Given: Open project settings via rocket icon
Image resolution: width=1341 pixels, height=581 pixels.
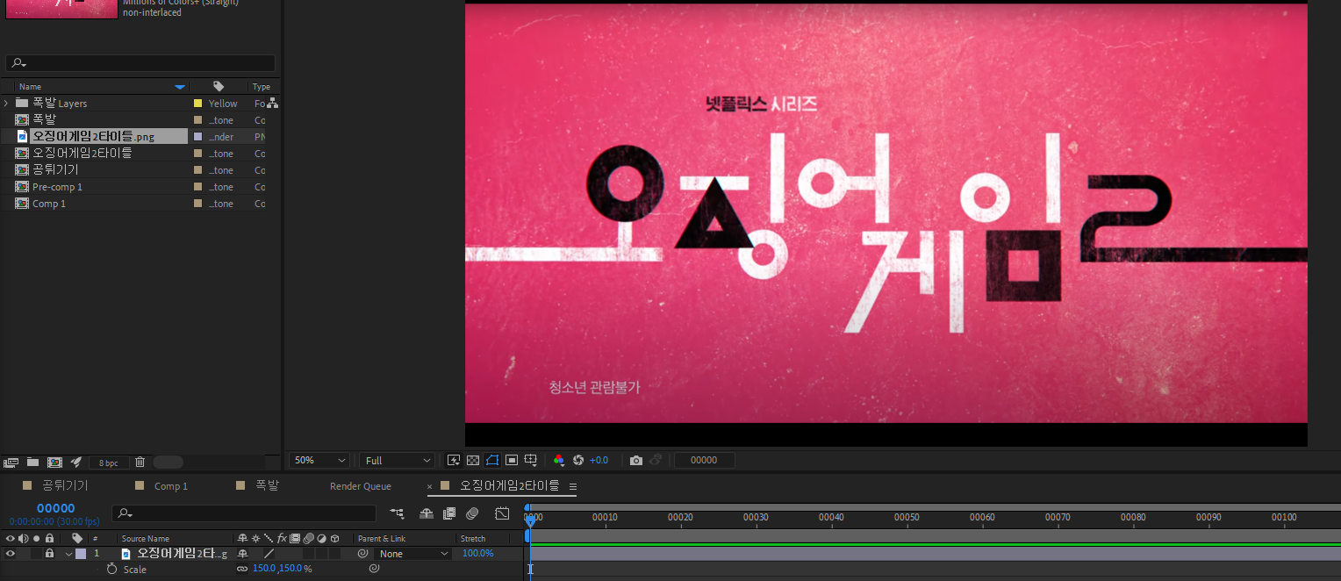Looking at the screenshot, I should [76, 462].
